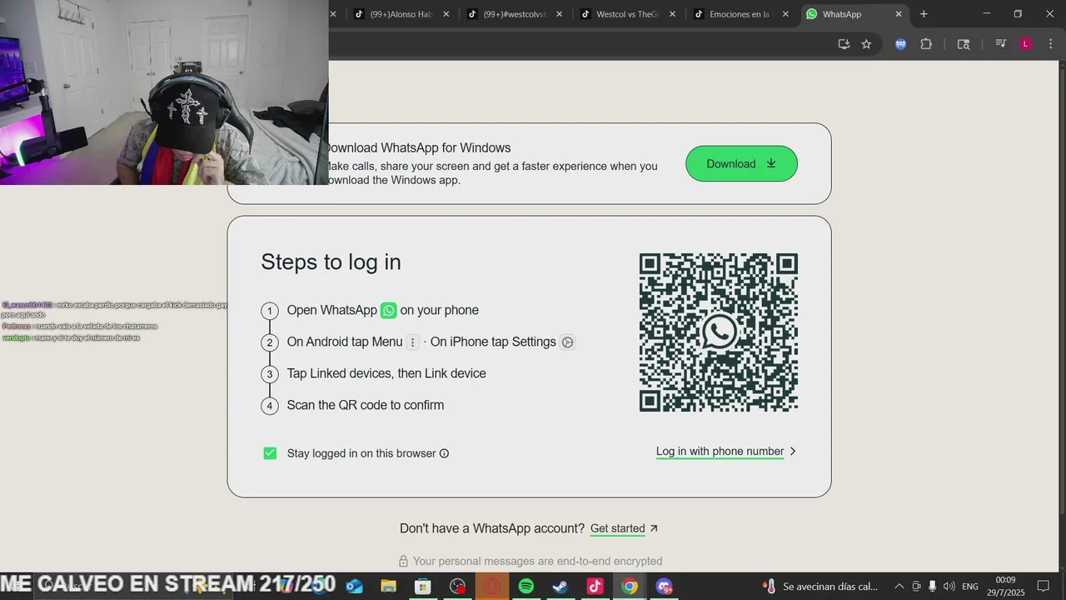Open Steam from the taskbar

[x=560, y=587]
